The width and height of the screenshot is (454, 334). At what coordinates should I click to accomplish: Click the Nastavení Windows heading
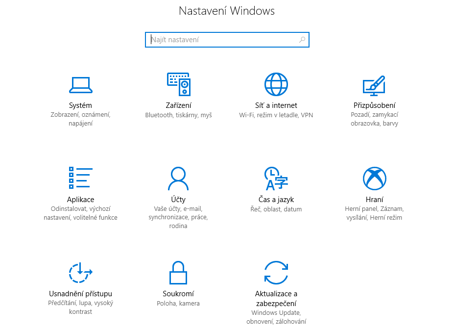(x=227, y=11)
